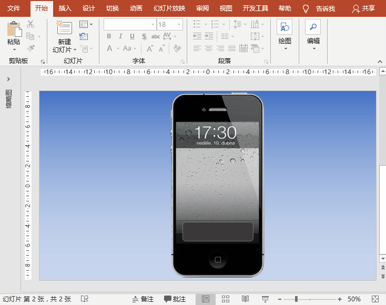Switch to reading view icon
386x305 pixels.
(245, 299)
